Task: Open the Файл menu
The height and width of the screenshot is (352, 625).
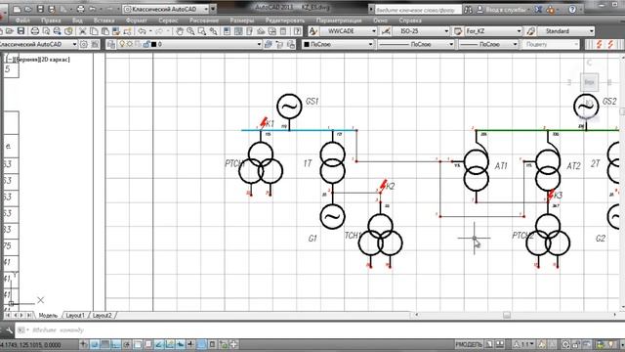Action: 22,20
